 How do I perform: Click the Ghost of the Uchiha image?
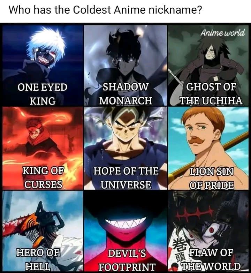tap(208, 65)
